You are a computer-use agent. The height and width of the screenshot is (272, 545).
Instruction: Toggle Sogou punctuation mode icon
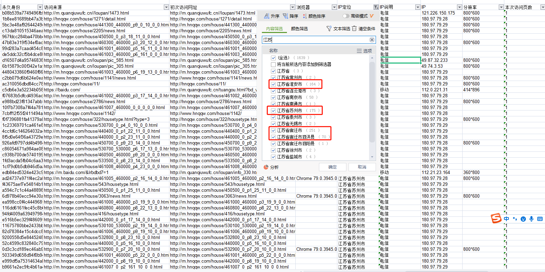click(515, 219)
